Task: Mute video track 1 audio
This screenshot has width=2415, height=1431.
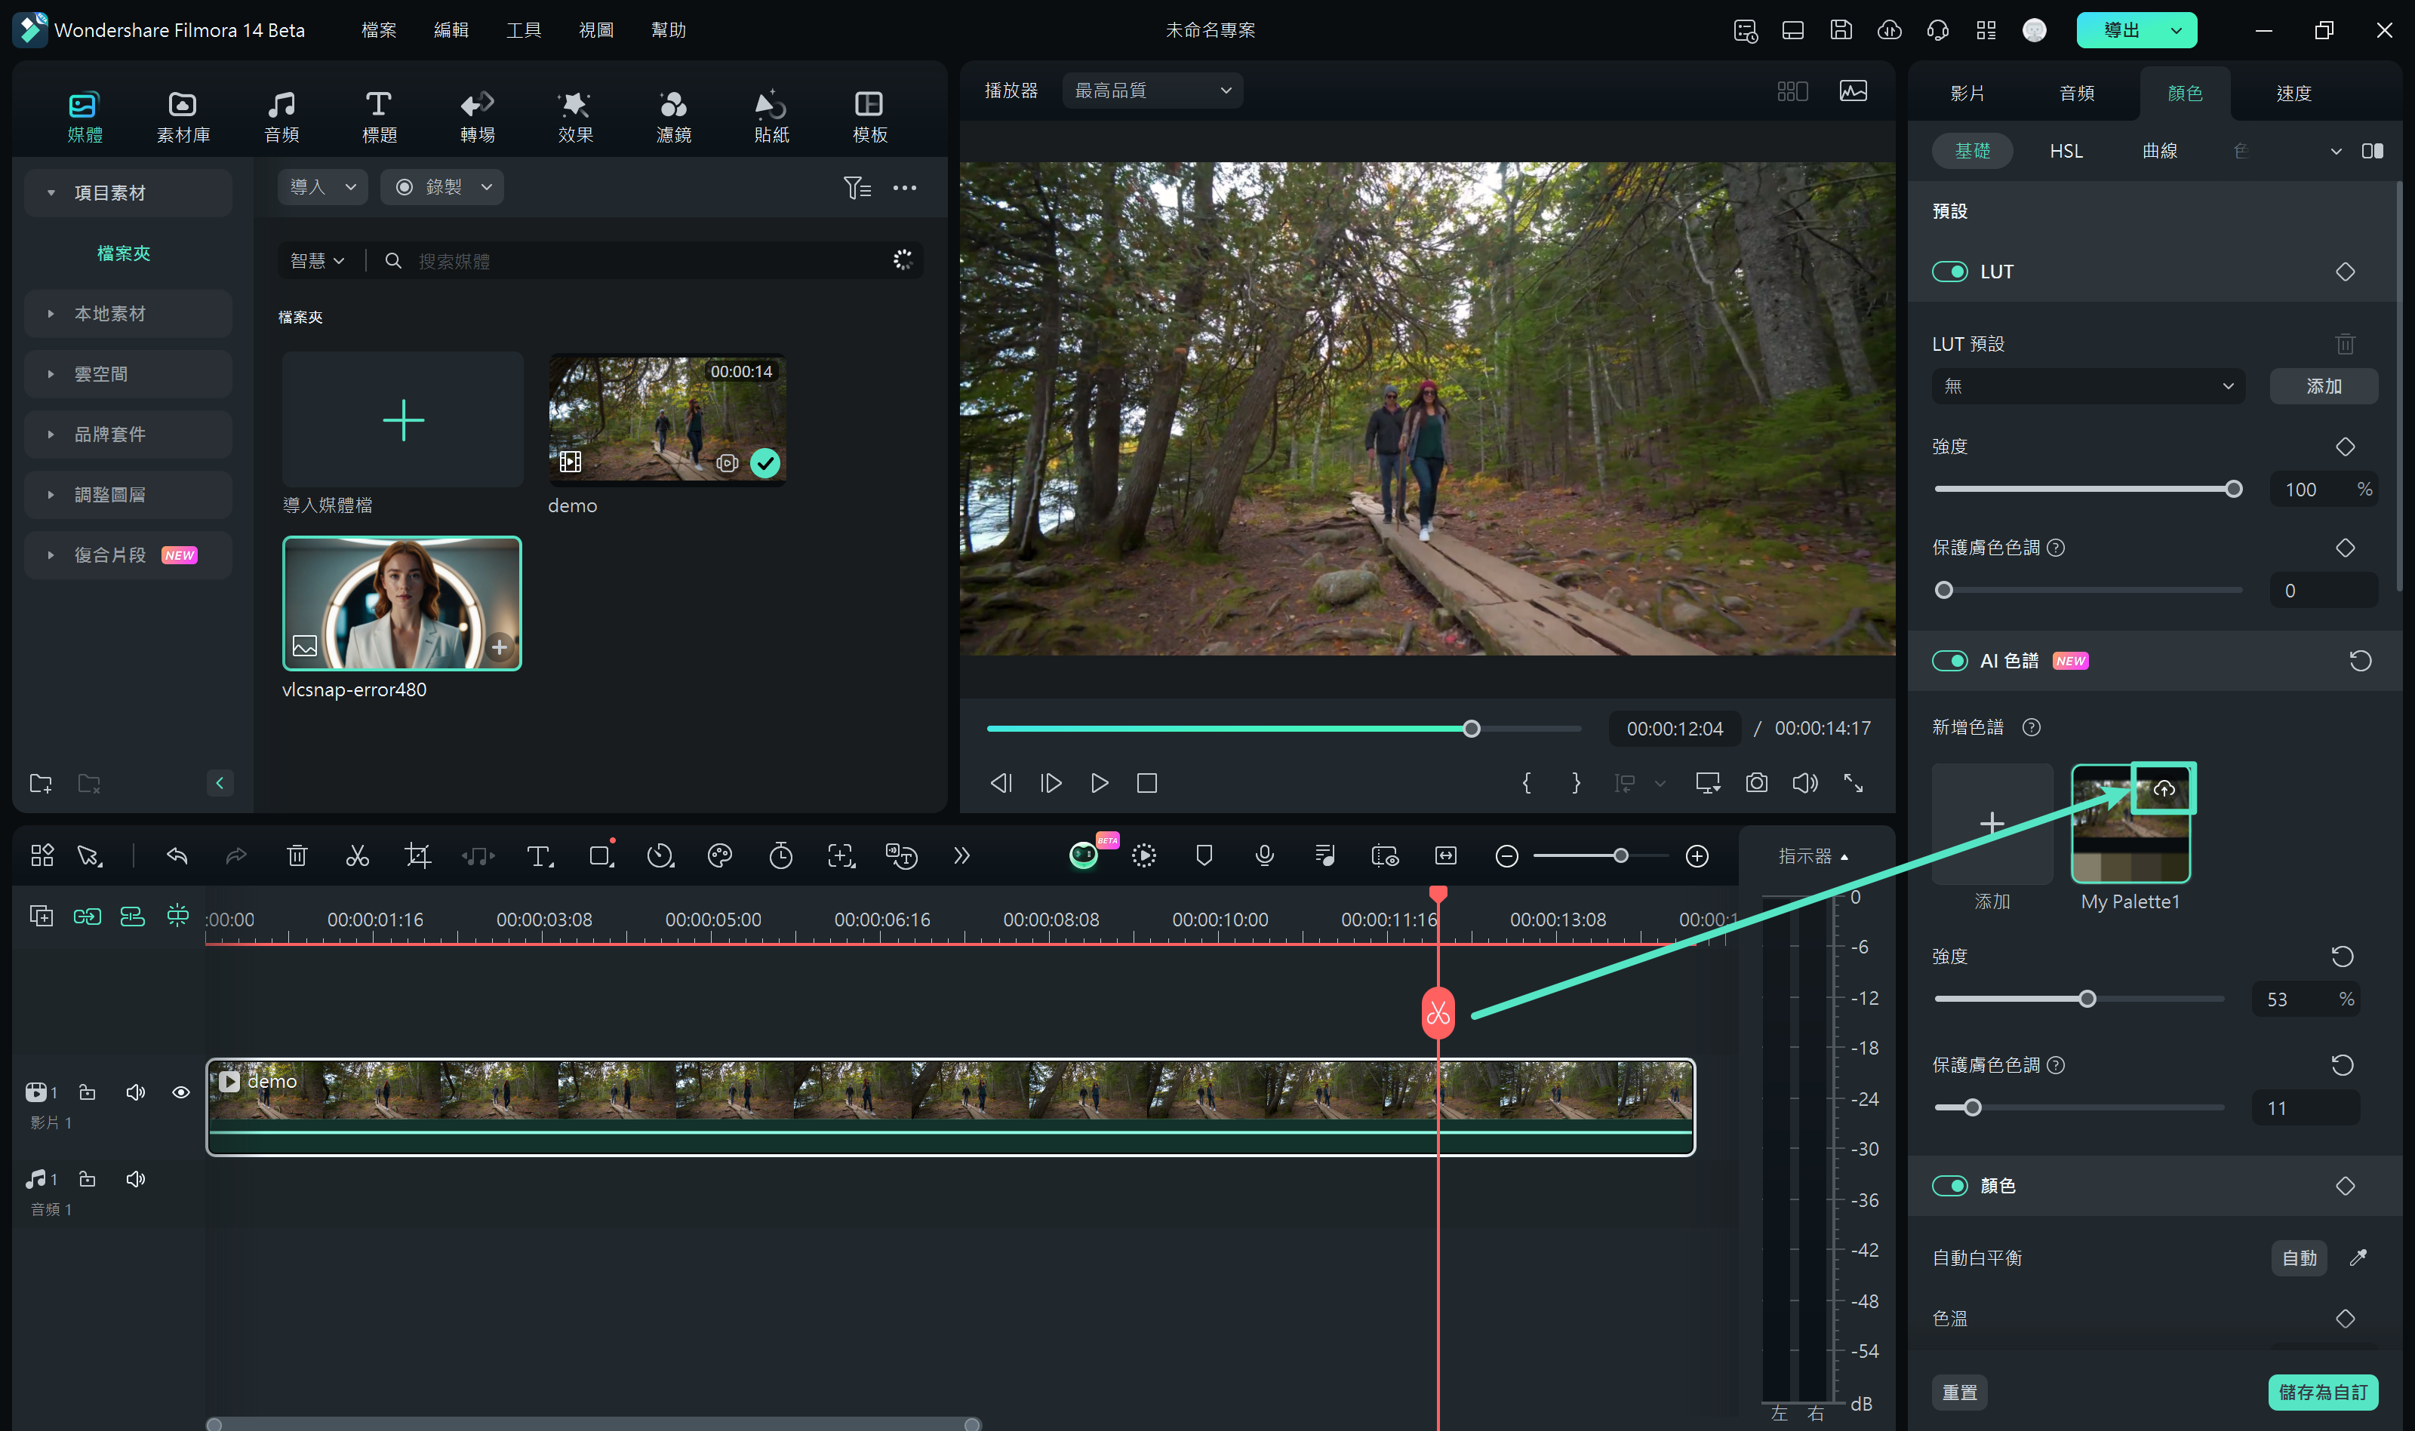Action: click(x=136, y=1092)
